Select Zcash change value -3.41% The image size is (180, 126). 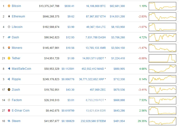pyautogui.click(x=142, y=90)
